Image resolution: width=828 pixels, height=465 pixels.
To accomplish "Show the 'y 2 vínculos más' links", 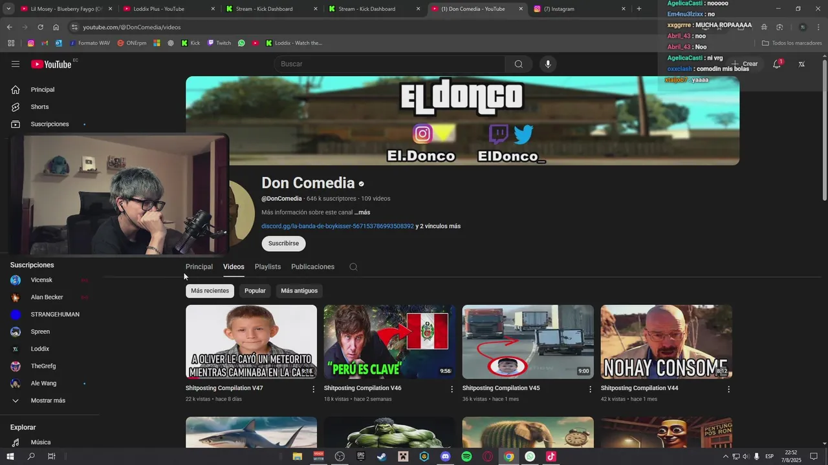I will coord(438,226).
